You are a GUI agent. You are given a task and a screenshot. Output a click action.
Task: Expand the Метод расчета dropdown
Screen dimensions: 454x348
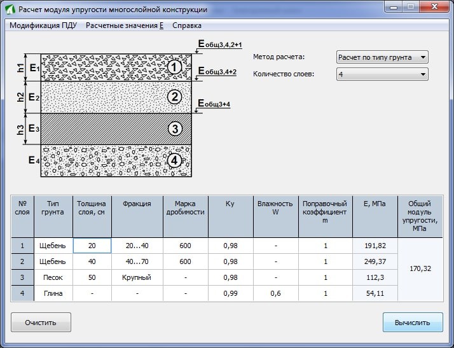[x=382, y=57]
